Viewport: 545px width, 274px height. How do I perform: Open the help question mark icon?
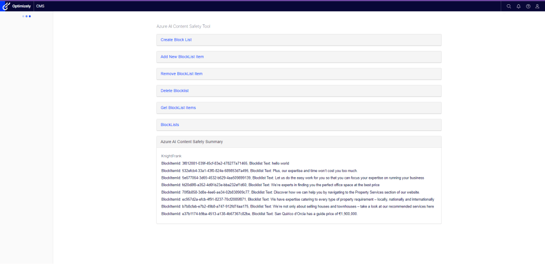[528, 6]
